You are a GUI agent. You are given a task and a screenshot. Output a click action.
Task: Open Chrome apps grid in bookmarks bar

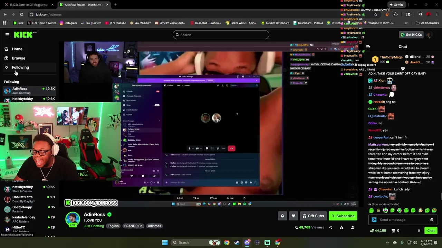[x=4, y=23]
